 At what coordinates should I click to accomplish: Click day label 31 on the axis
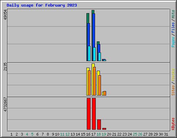pos(166,134)
